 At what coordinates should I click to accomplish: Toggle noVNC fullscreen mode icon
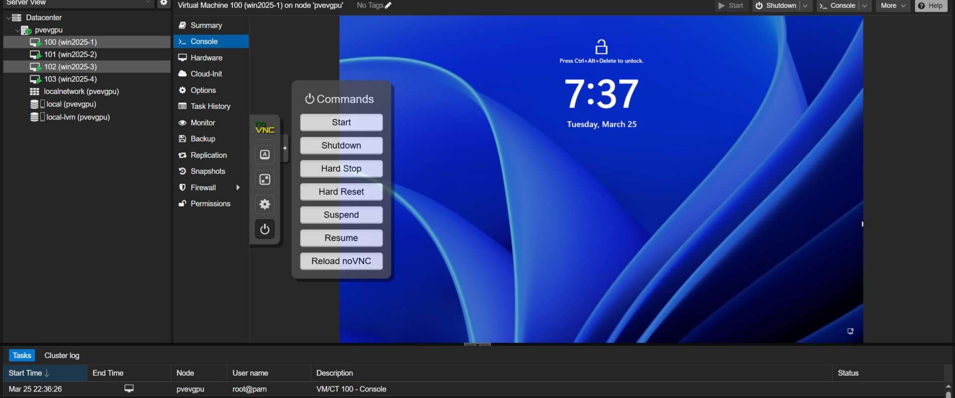tap(265, 179)
